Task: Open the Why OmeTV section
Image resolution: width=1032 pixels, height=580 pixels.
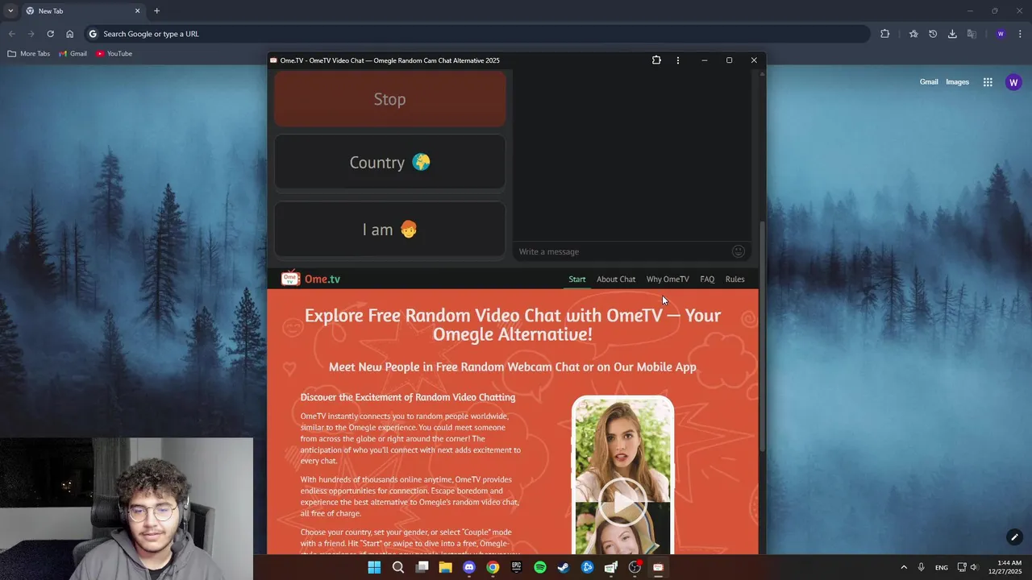Action: pyautogui.click(x=668, y=280)
